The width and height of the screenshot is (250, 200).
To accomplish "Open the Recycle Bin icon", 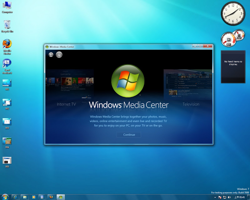I will pos(7,27).
